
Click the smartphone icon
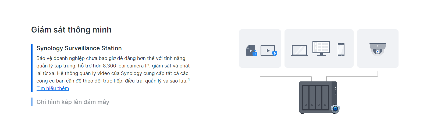341,49
